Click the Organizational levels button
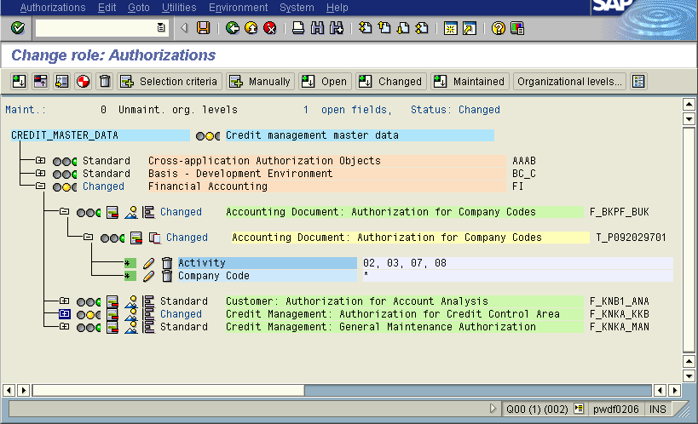Image resolution: width=698 pixels, height=424 pixels. click(569, 82)
